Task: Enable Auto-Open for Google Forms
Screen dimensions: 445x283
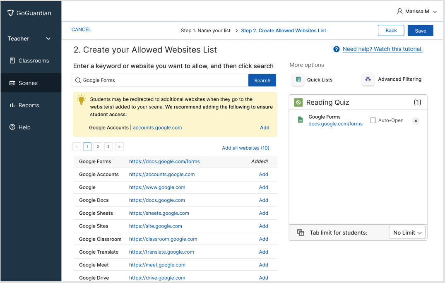Action: point(373,120)
